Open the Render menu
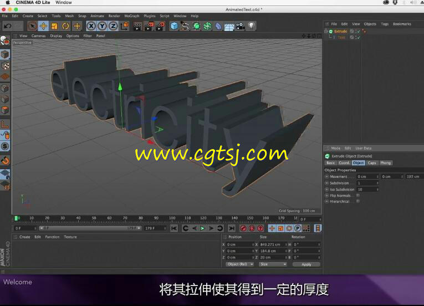The image size is (424, 306). [114, 16]
